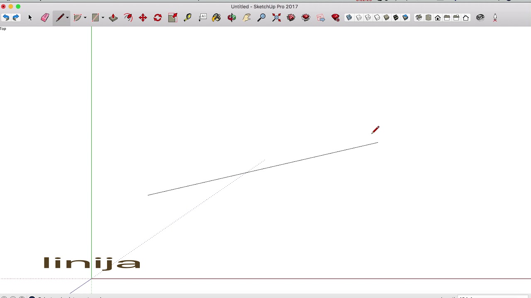Viewport: 531px width, 298px height.
Task: Choose the Select arrow tool
Action: (x=30, y=17)
